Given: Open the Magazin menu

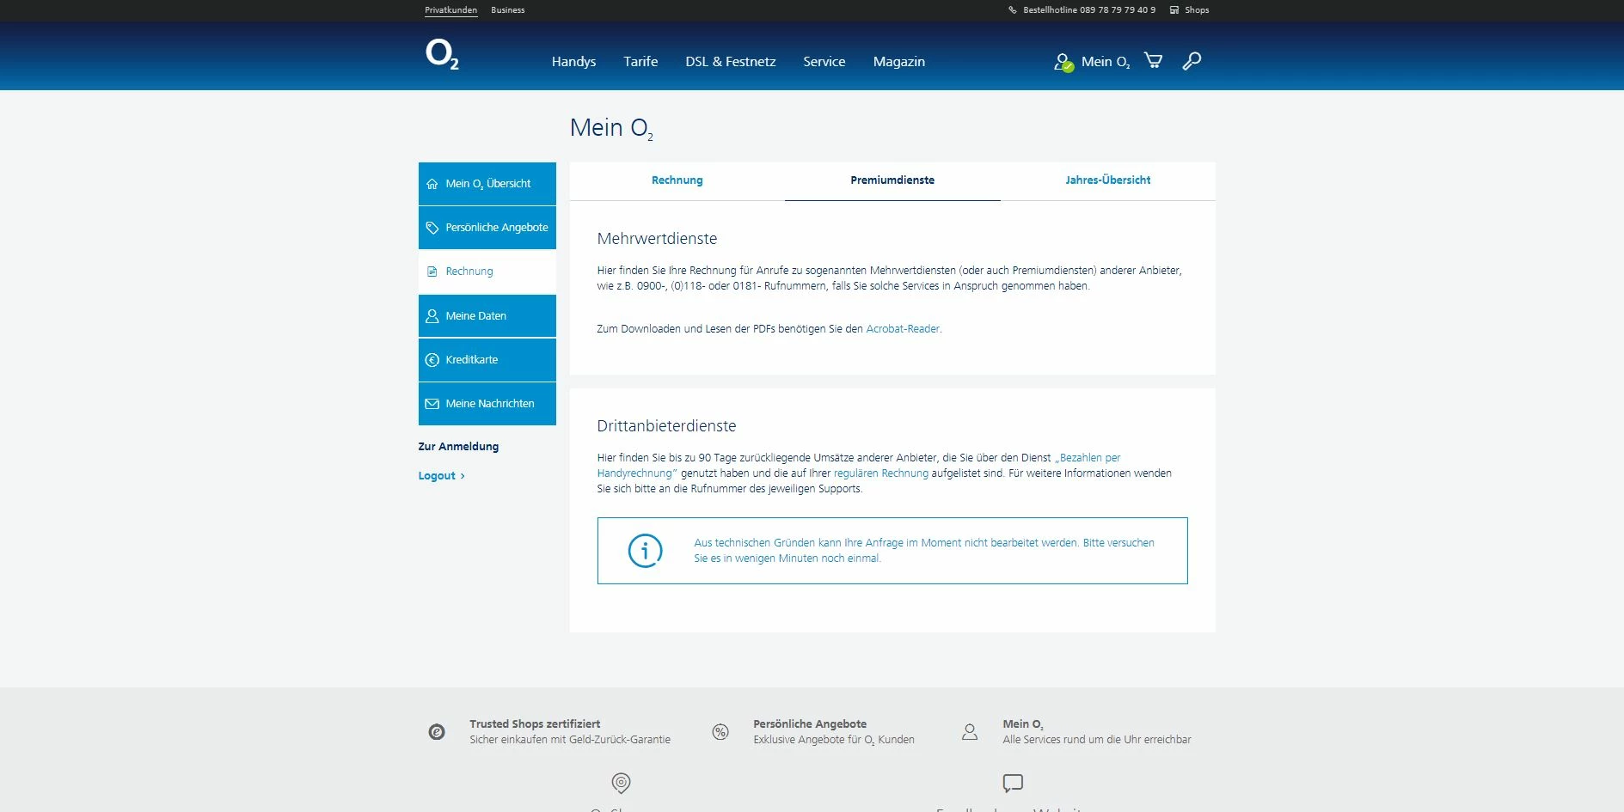Looking at the screenshot, I should pos(899,62).
